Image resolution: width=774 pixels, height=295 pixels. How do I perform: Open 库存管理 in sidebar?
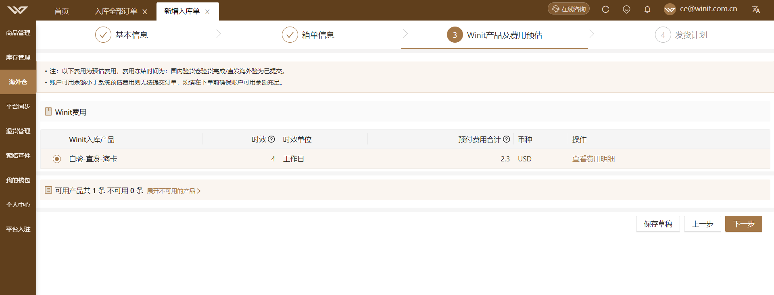(x=18, y=58)
